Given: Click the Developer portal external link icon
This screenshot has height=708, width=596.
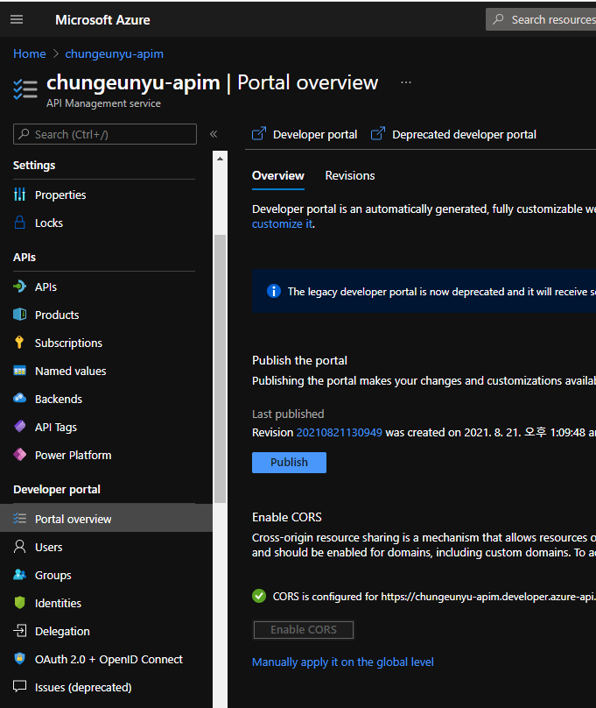Looking at the screenshot, I should [259, 134].
